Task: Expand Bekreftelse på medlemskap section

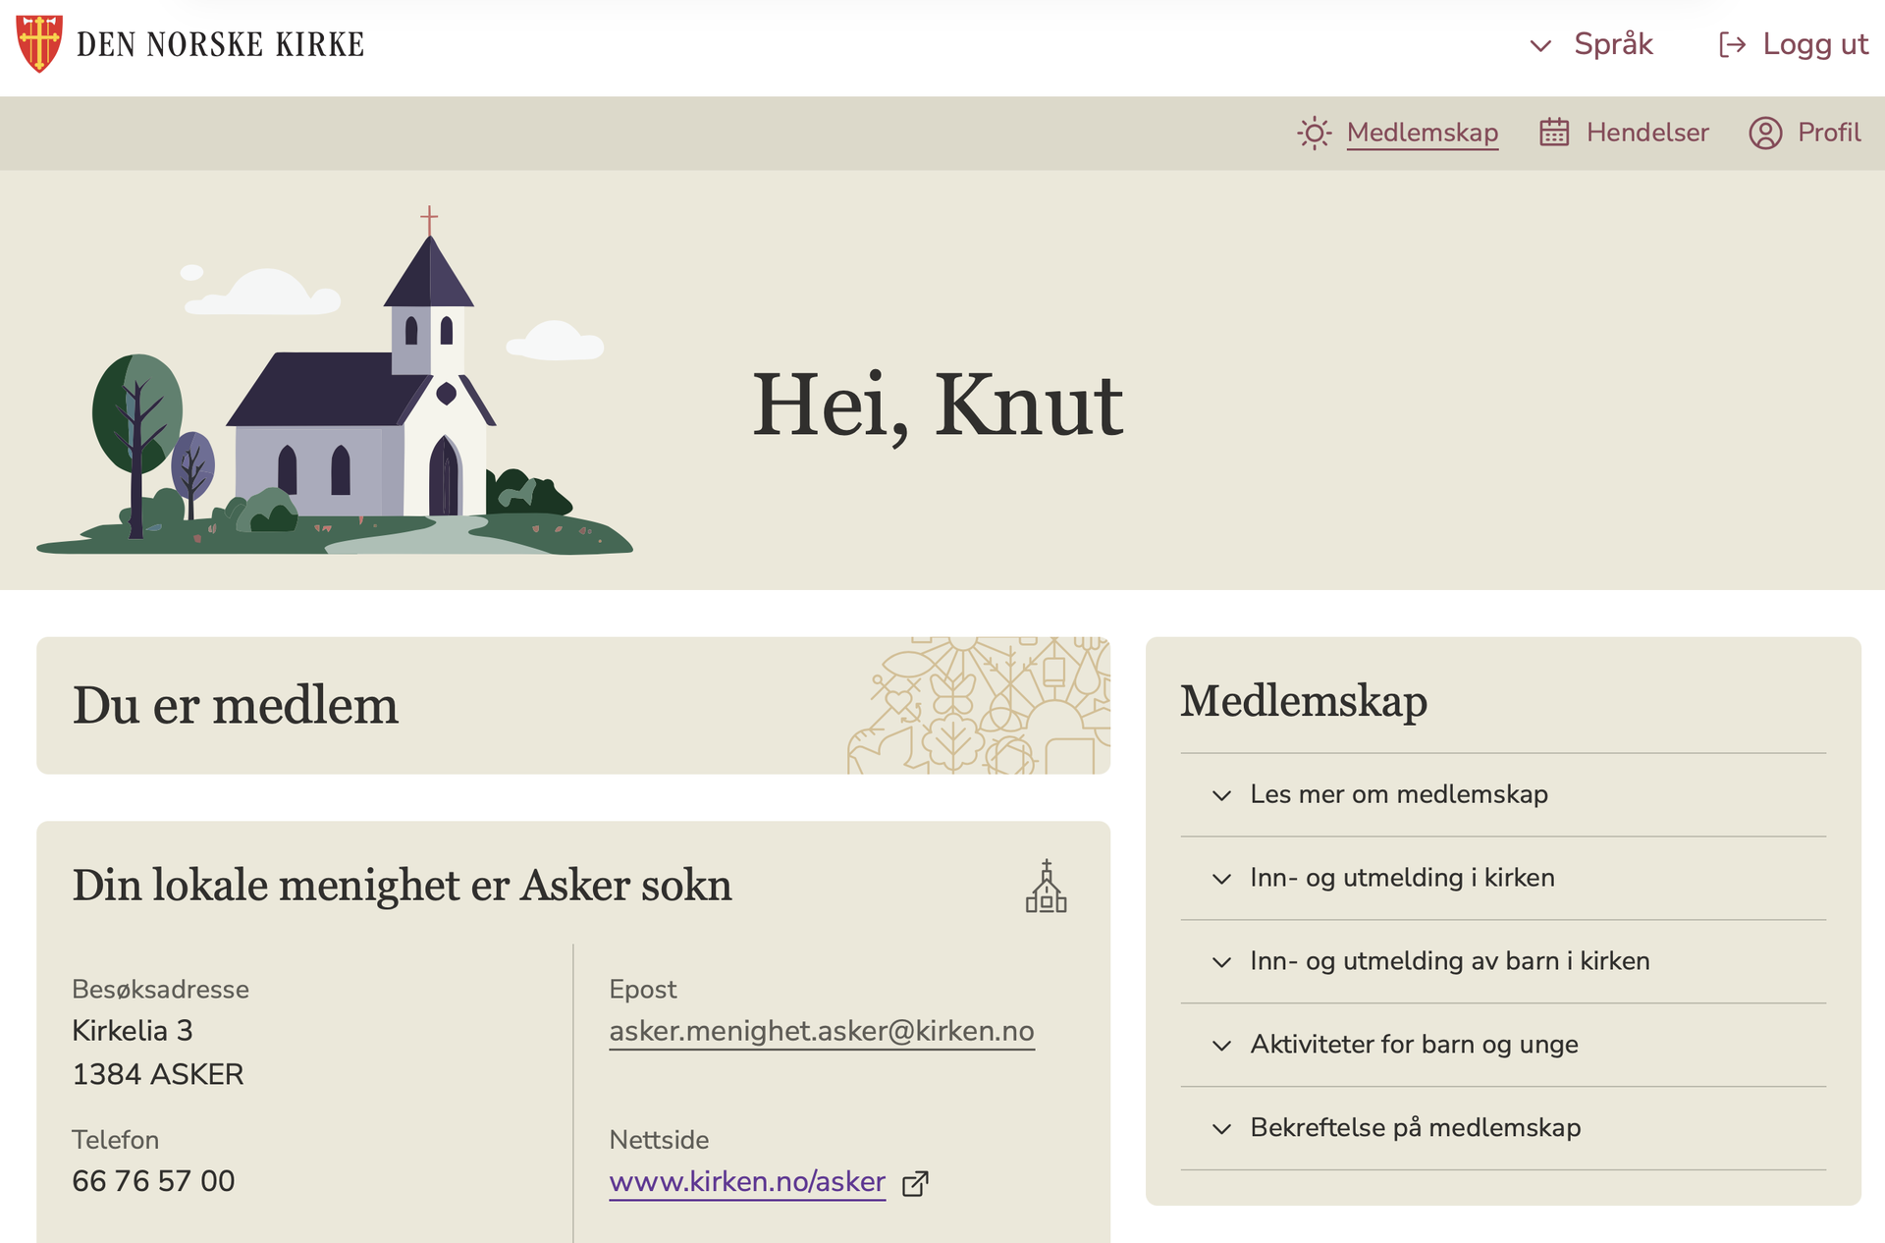Action: point(1414,1128)
